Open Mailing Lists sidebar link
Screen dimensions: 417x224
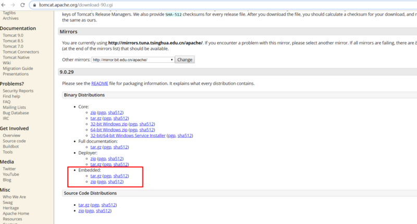point(15,108)
